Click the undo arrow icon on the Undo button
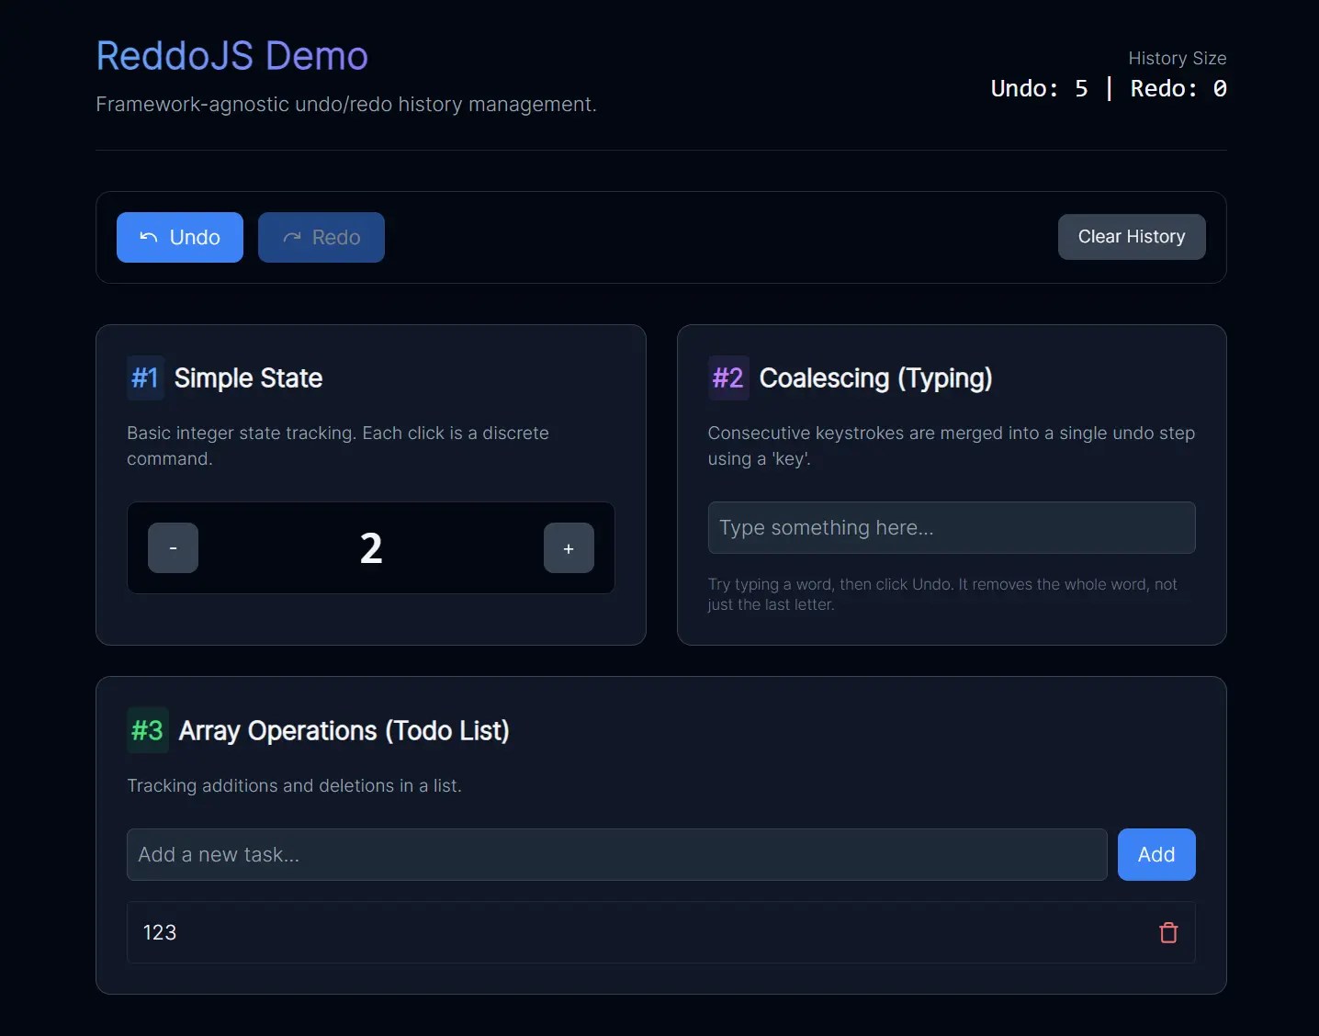Screen dimensions: 1319x1036 pyautogui.click(x=148, y=237)
